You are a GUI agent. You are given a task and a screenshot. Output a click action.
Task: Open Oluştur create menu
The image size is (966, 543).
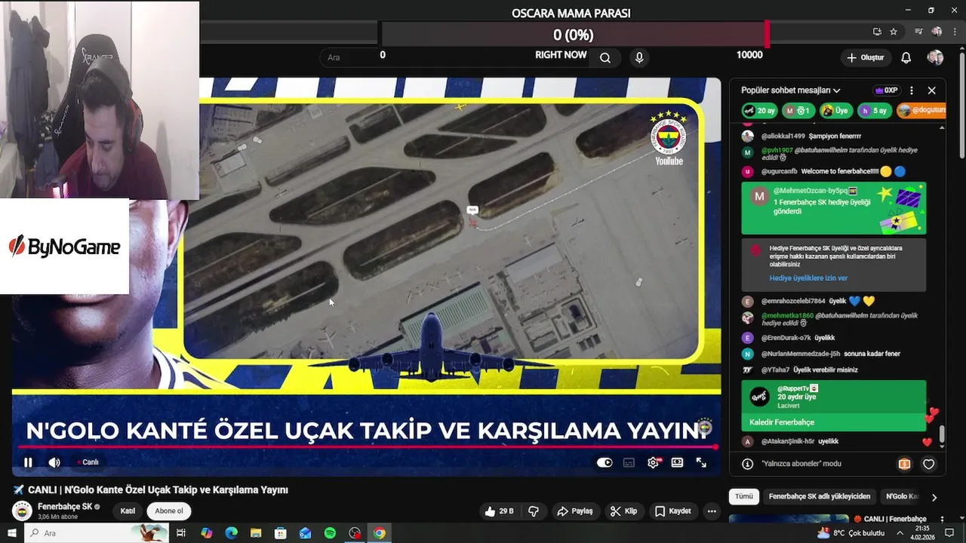(x=866, y=57)
